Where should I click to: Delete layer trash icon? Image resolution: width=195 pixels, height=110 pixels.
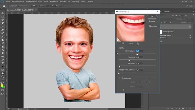tap(190, 108)
